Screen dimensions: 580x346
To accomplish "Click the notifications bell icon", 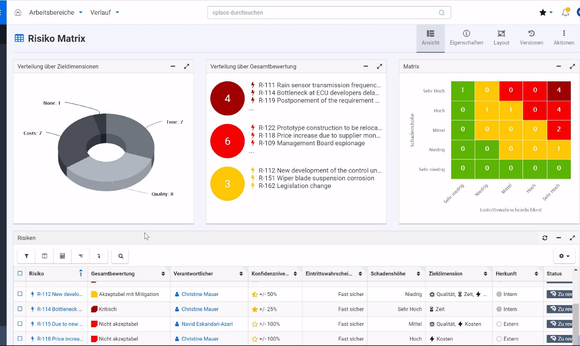I will click(x=565, y=12).
